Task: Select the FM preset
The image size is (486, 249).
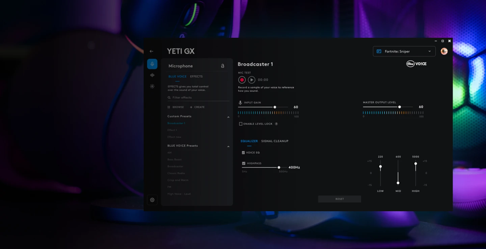Action: (169, 187)
